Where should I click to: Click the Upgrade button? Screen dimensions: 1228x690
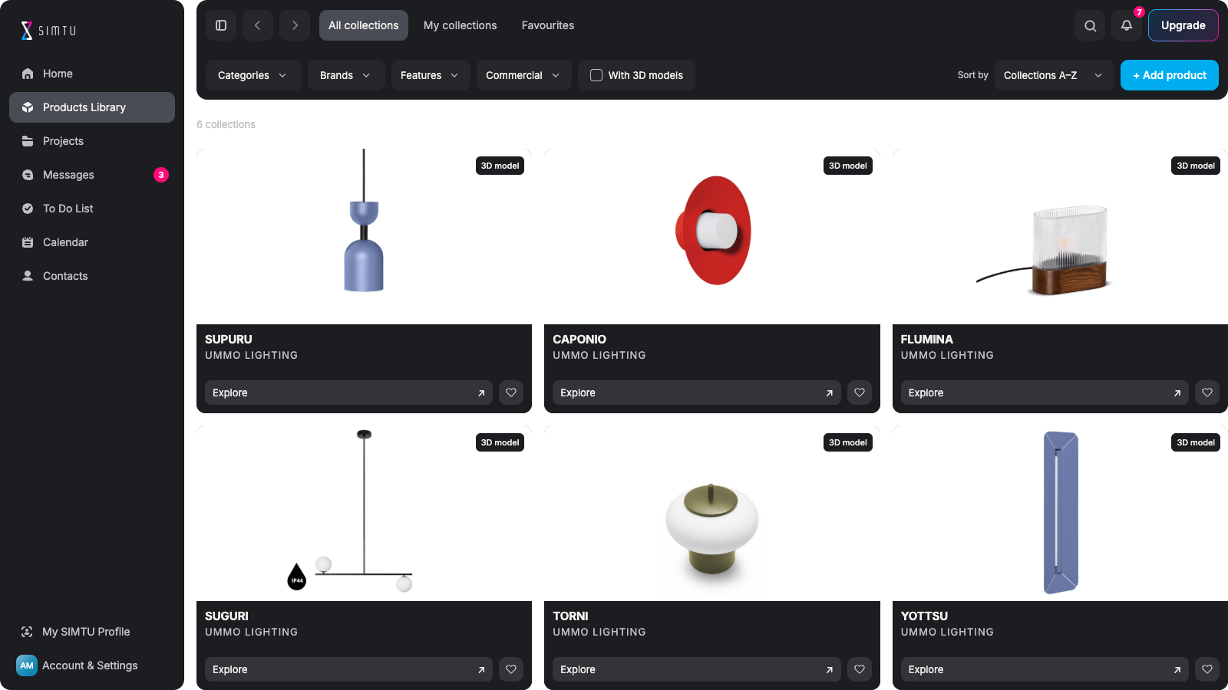pyautogui.click(x=1183, y=25)
